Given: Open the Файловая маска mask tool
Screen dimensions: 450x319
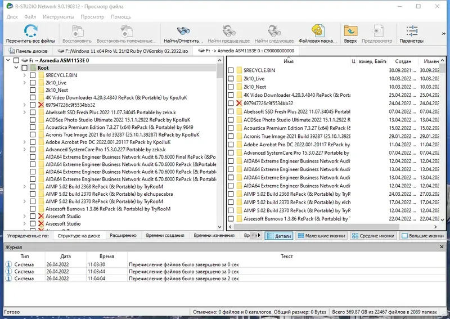Looking at the screenshot, I should [x=318, y=31].
